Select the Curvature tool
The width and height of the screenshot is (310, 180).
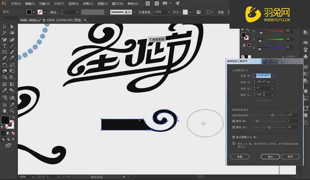coord(12,40)
